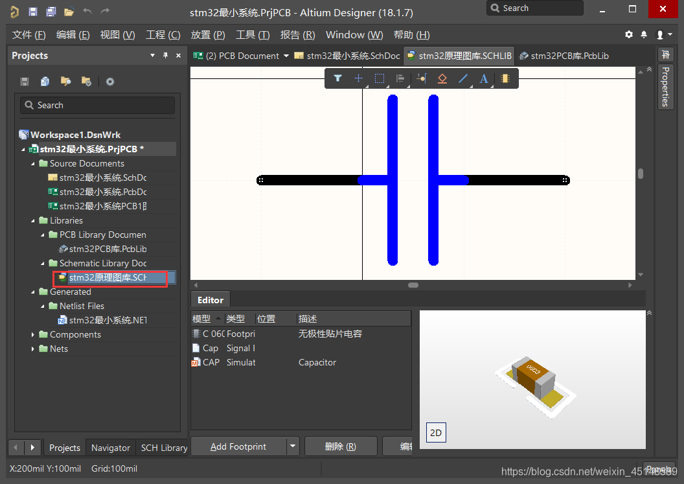Toggle the footprint preview 2D view
The height and width of the screenshot is (484, 684).
point(436,433)
